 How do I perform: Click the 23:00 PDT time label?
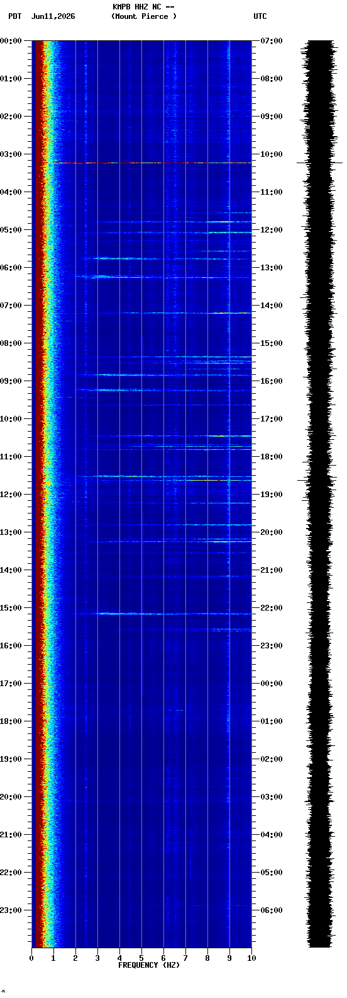(x=11, y=910)
